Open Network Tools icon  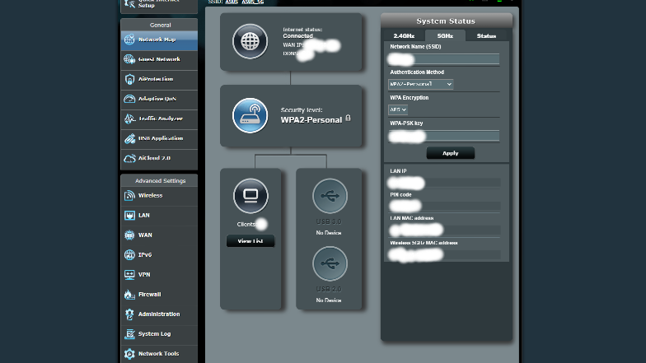pyautogui.click(x=129, y=354)
